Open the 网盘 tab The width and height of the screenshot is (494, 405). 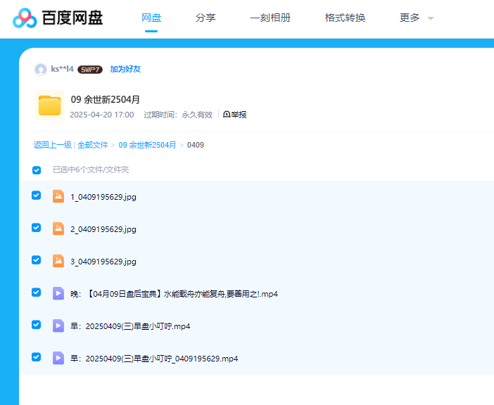click(x=151, y=18)
